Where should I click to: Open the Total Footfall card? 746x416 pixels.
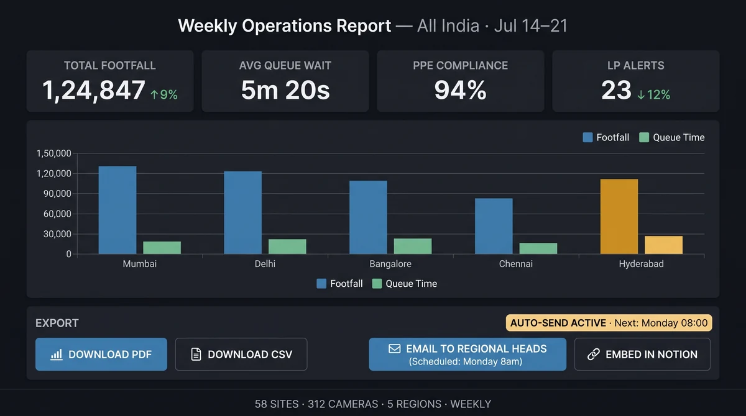pyautogui.click(x=110, y=81)
